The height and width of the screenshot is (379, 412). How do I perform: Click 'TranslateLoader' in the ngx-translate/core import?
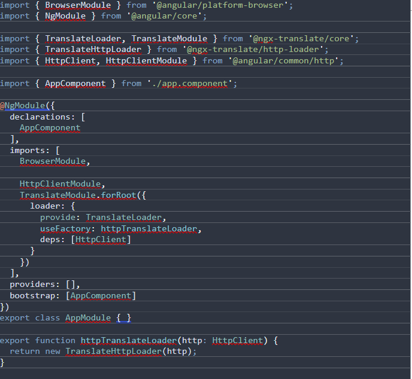click(x=83, y=38)
